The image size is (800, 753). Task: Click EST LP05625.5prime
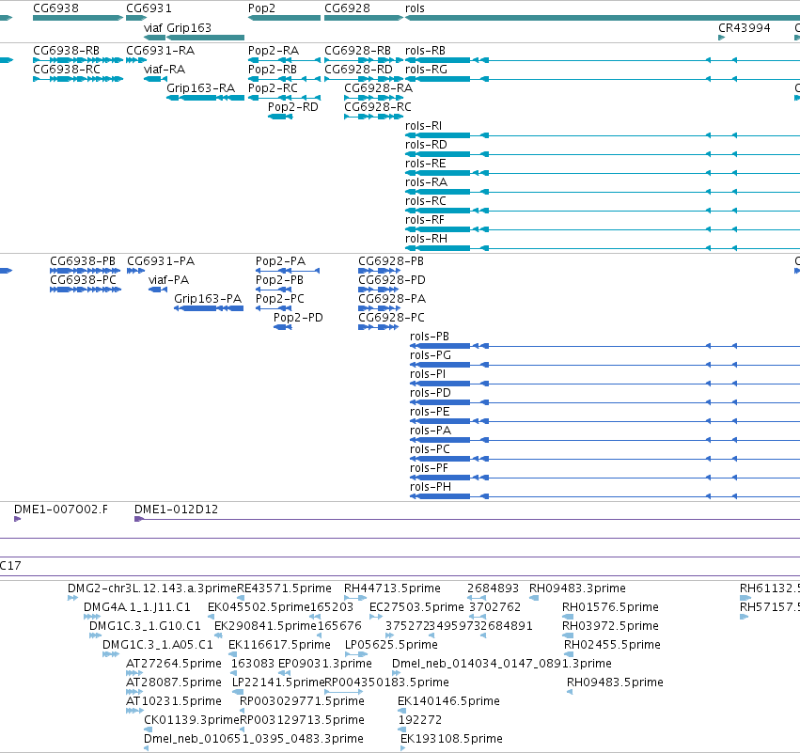tap(356, 654)
